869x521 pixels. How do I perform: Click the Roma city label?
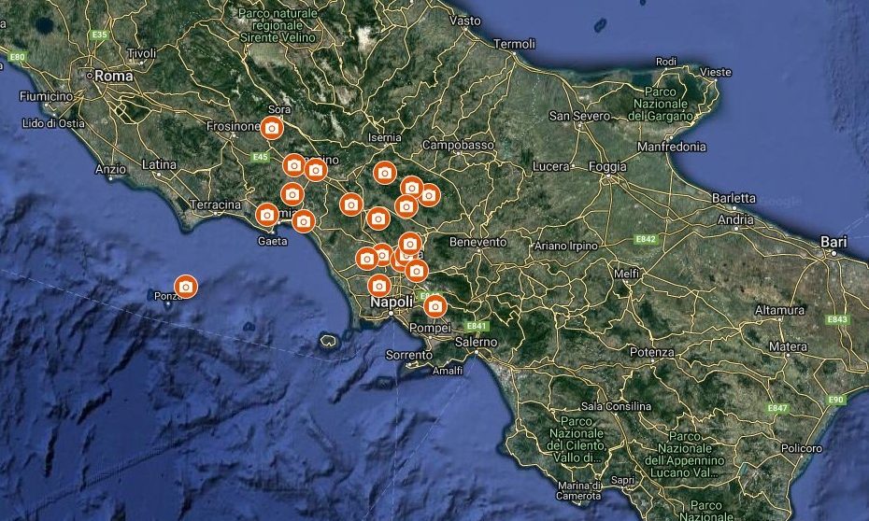pyautogui.click(x=114, y=76)
